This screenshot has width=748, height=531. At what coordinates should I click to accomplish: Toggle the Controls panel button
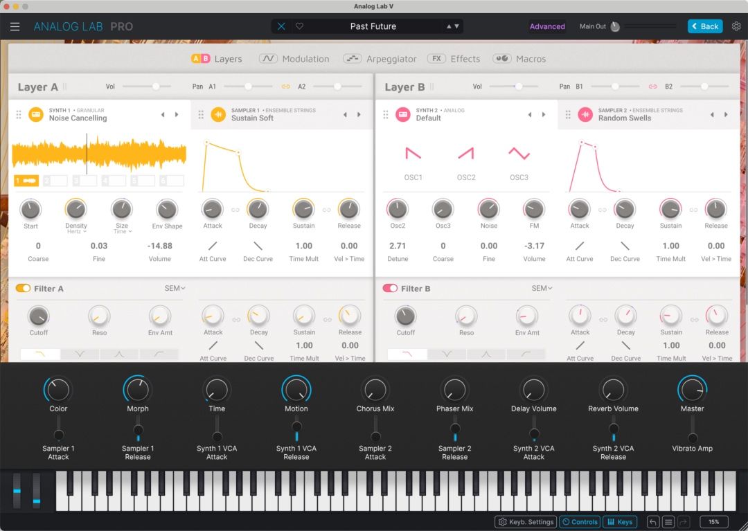coord(580,522)
